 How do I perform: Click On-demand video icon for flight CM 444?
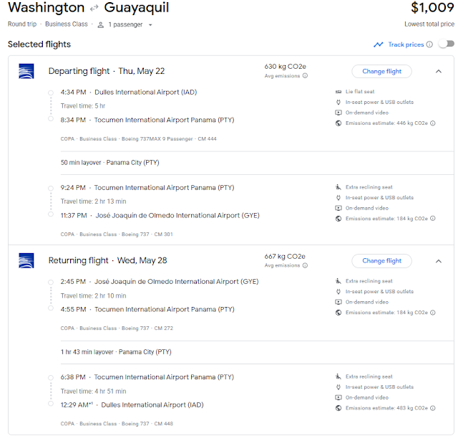click(338, 113)
